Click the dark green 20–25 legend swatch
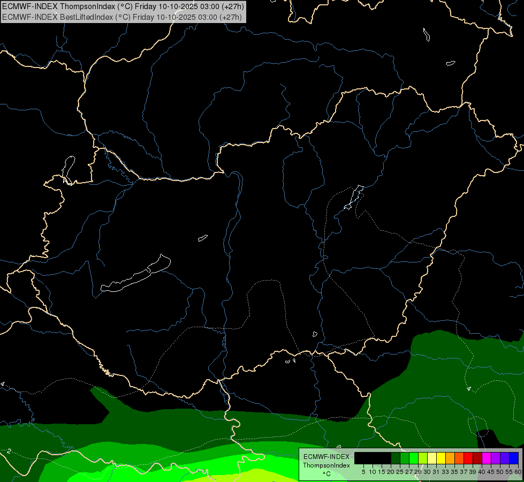 [x=396, y=458]
